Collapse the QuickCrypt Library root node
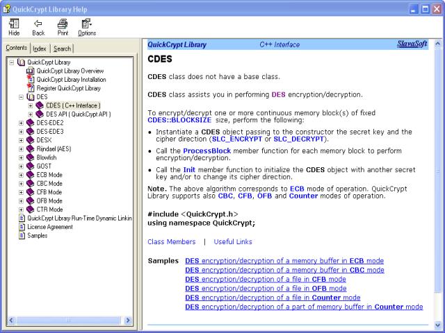 click(12, 62)
